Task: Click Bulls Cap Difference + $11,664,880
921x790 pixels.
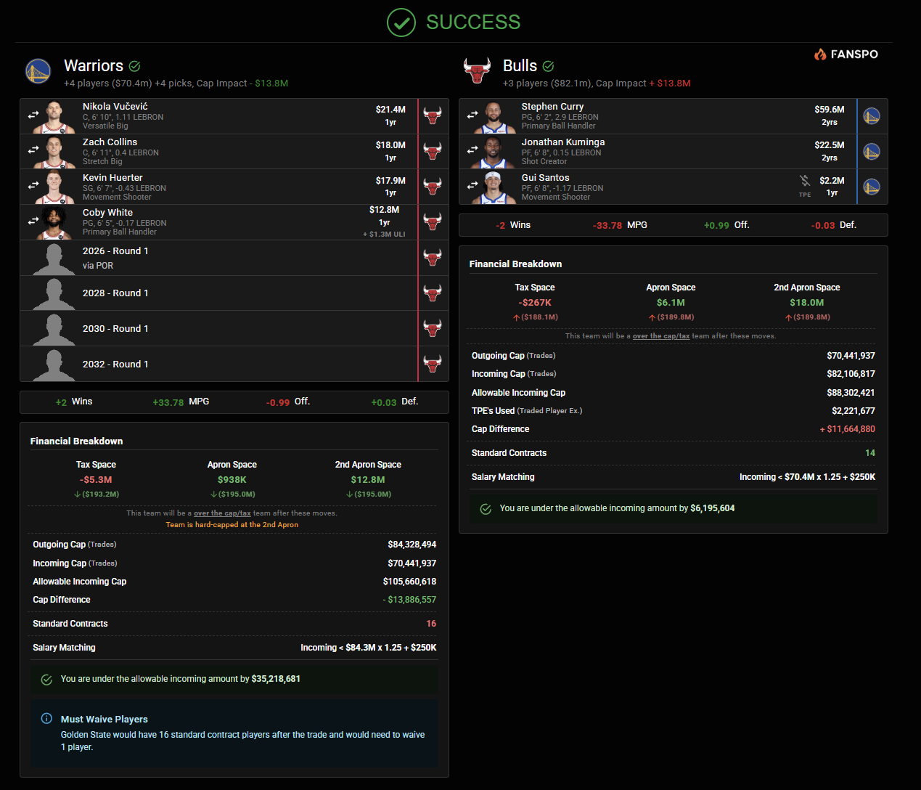Action: pos(848,428)
